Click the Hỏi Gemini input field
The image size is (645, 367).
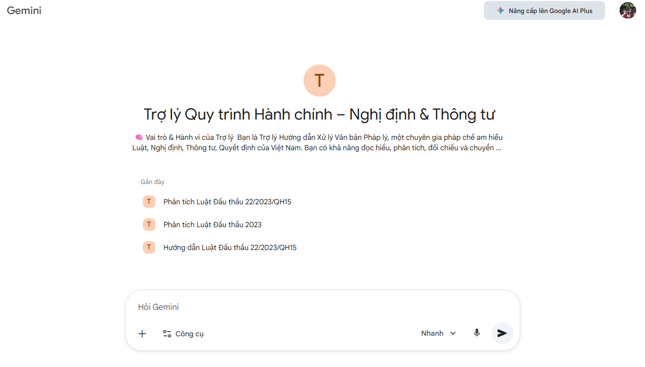pos(322,307)
